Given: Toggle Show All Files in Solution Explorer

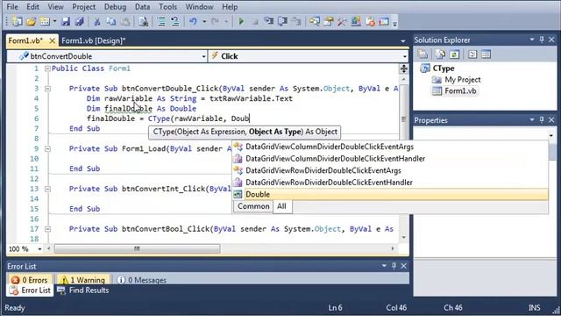Looking at the screenshot, I should coord(440,54).
